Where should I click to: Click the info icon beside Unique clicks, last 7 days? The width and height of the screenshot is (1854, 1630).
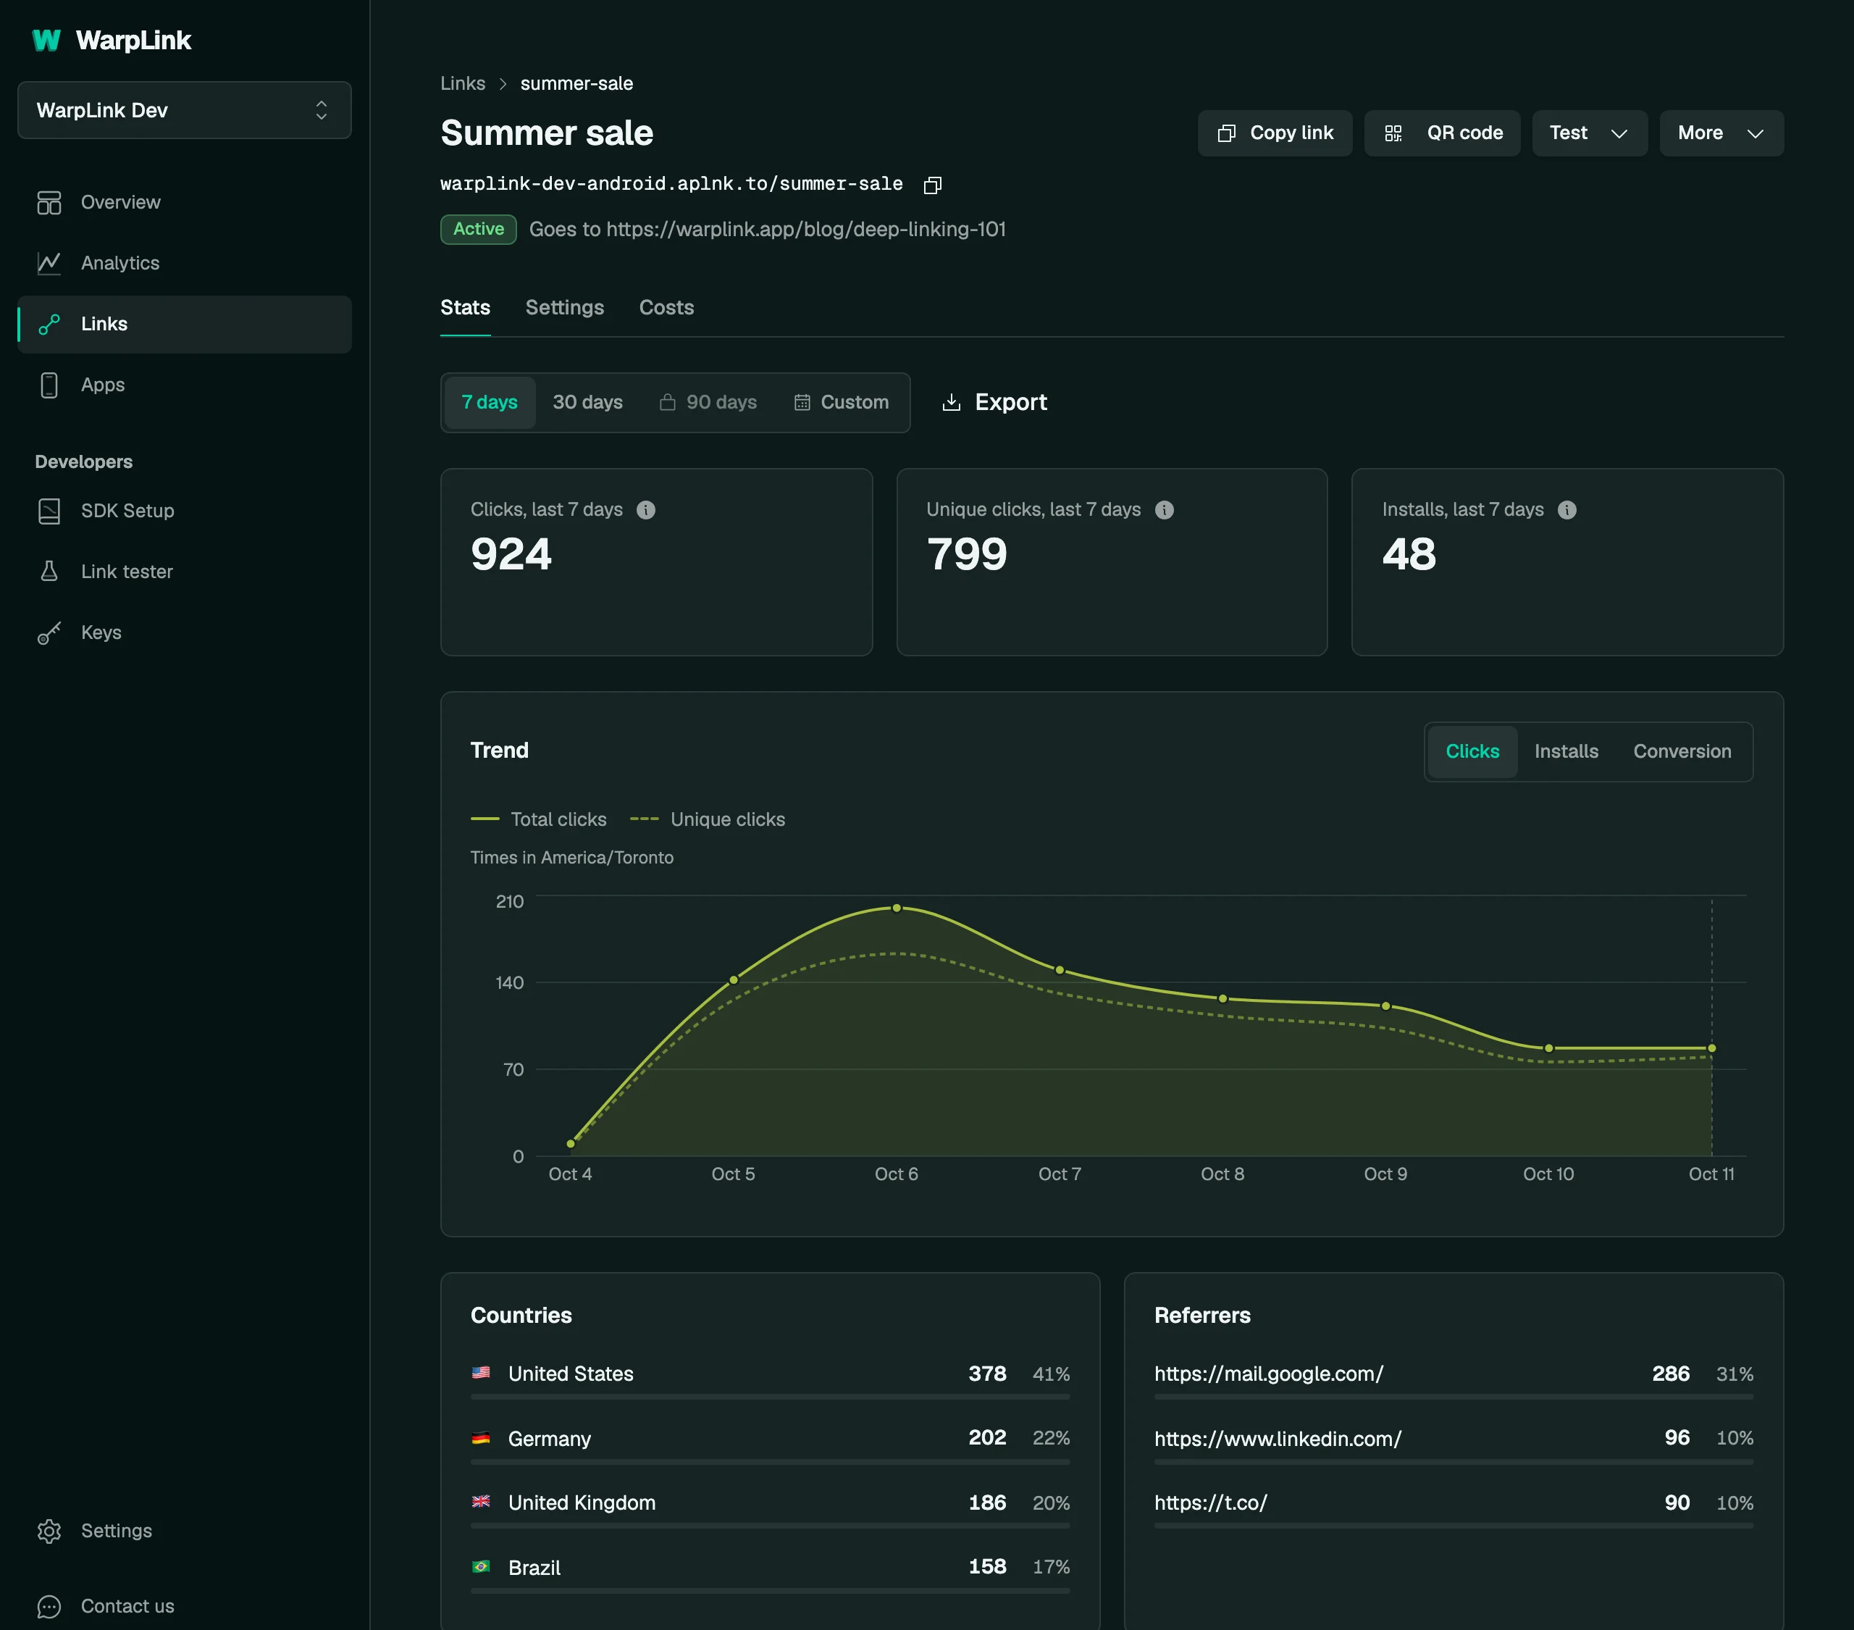pos(1165,510)
